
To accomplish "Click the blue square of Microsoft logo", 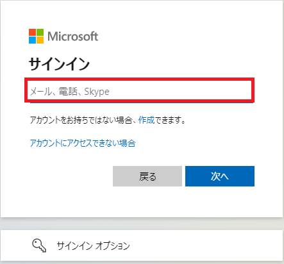I will (32, 40).
